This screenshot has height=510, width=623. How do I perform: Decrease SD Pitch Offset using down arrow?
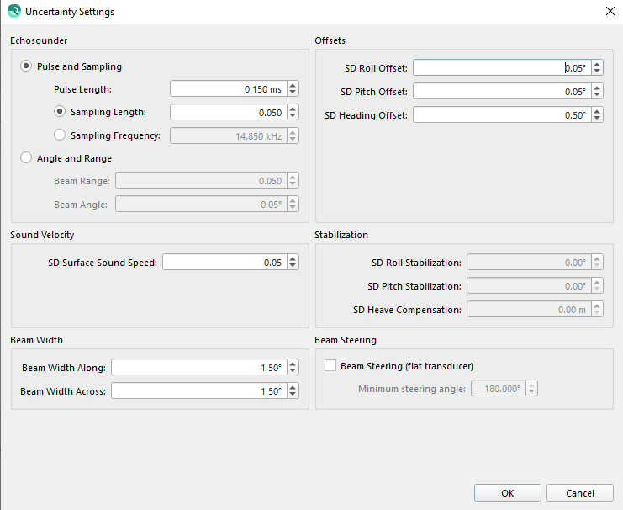click(597, 95)
